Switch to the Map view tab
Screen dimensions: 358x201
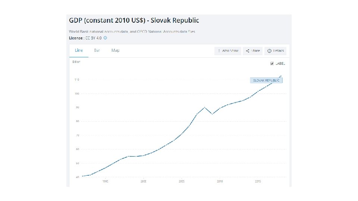115,50
